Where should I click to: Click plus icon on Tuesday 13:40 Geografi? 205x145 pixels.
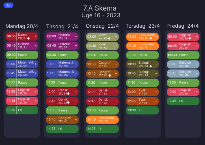(x=76, y=120)
